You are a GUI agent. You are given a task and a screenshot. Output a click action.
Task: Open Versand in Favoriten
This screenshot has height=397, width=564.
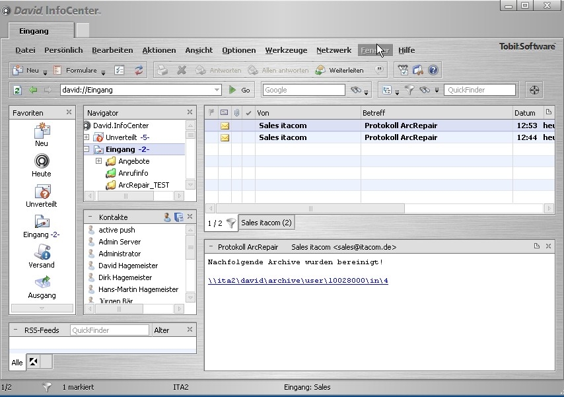(42, 257)
